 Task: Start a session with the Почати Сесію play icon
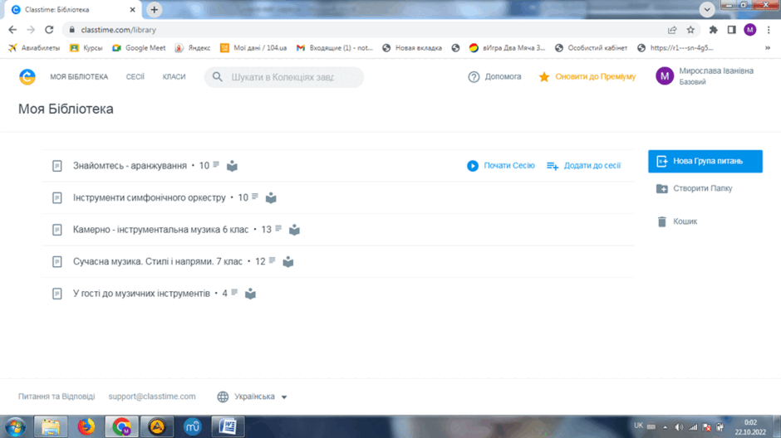[x=473, y=166]
